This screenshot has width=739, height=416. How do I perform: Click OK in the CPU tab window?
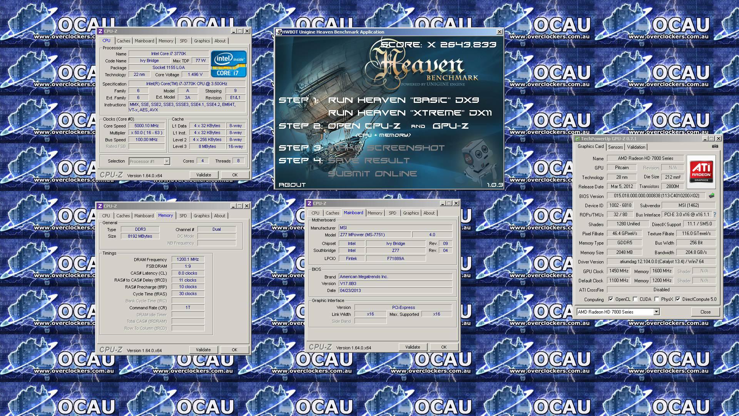[x=235, y=175]
